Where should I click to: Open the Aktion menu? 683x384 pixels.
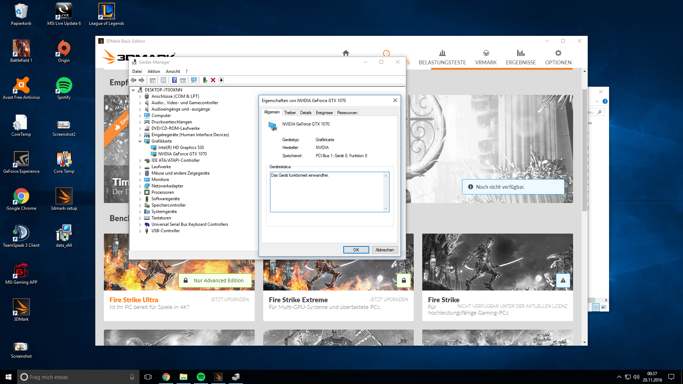(154, 71)
